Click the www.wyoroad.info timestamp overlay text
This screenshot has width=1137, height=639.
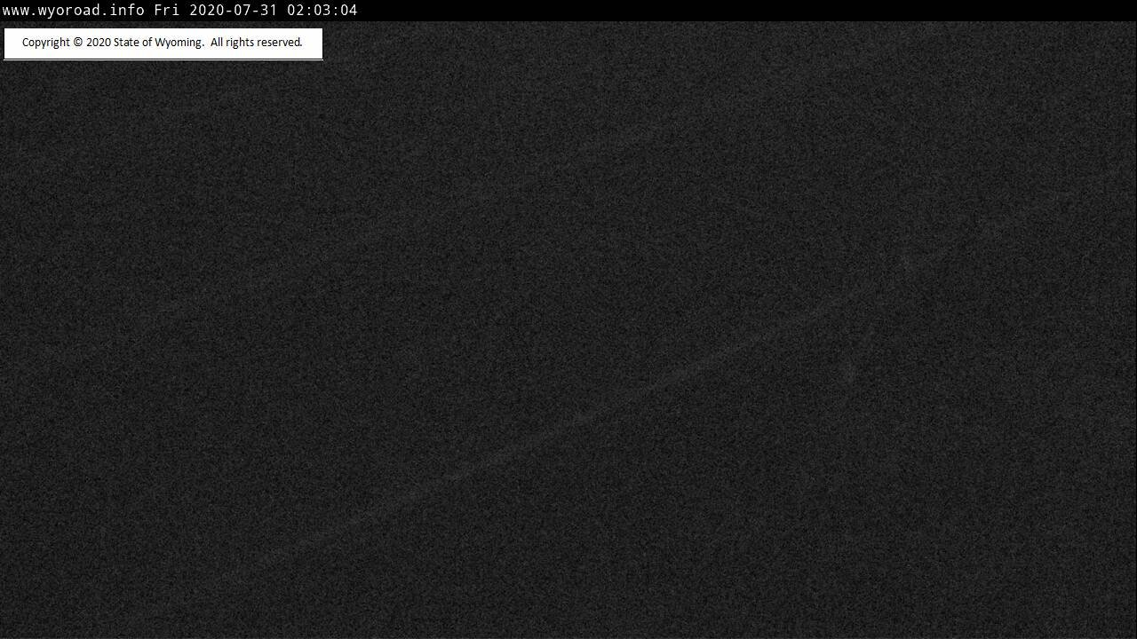180,11
